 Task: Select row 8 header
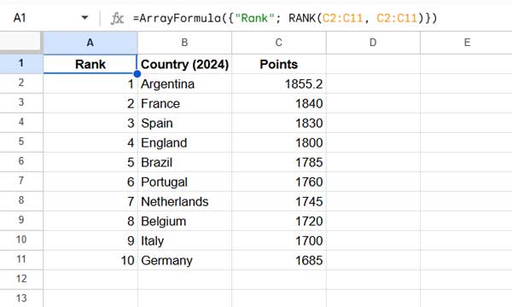(21, 200)
